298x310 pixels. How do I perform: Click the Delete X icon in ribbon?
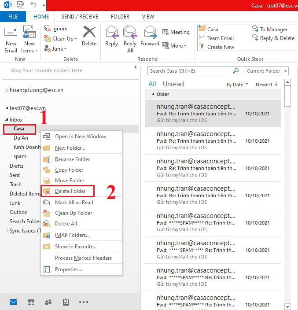point(89,32)
